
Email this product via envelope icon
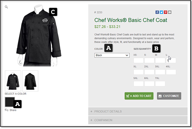[170, 12]
